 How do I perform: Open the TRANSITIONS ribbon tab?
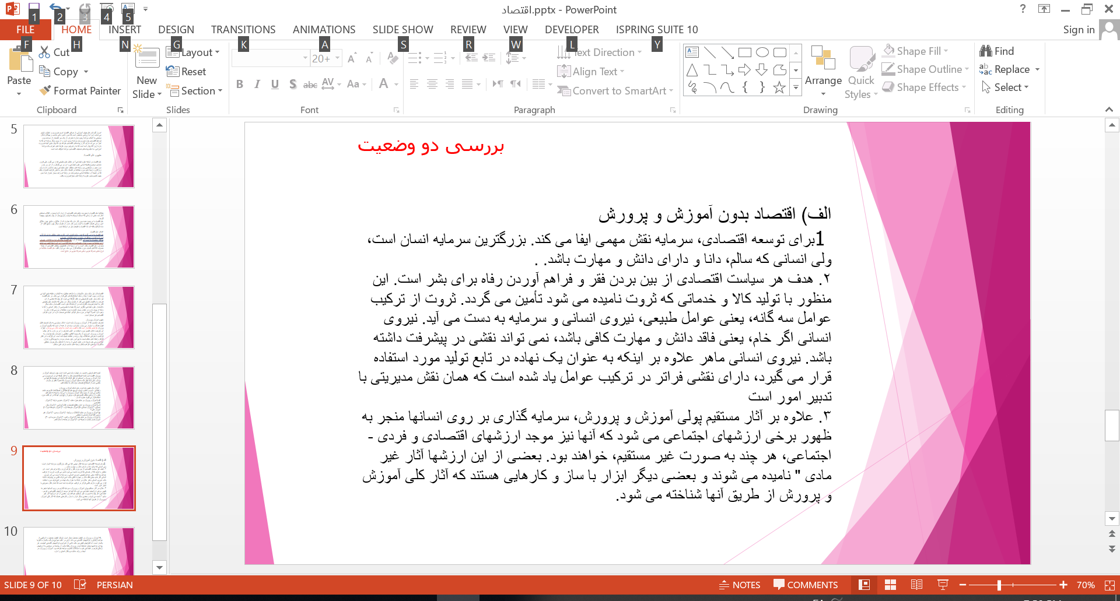pos(243,30)
